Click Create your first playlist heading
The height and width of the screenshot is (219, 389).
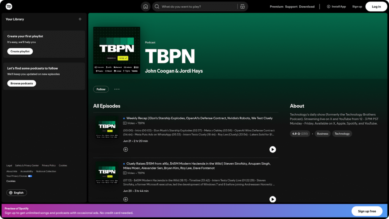(25, 36)
